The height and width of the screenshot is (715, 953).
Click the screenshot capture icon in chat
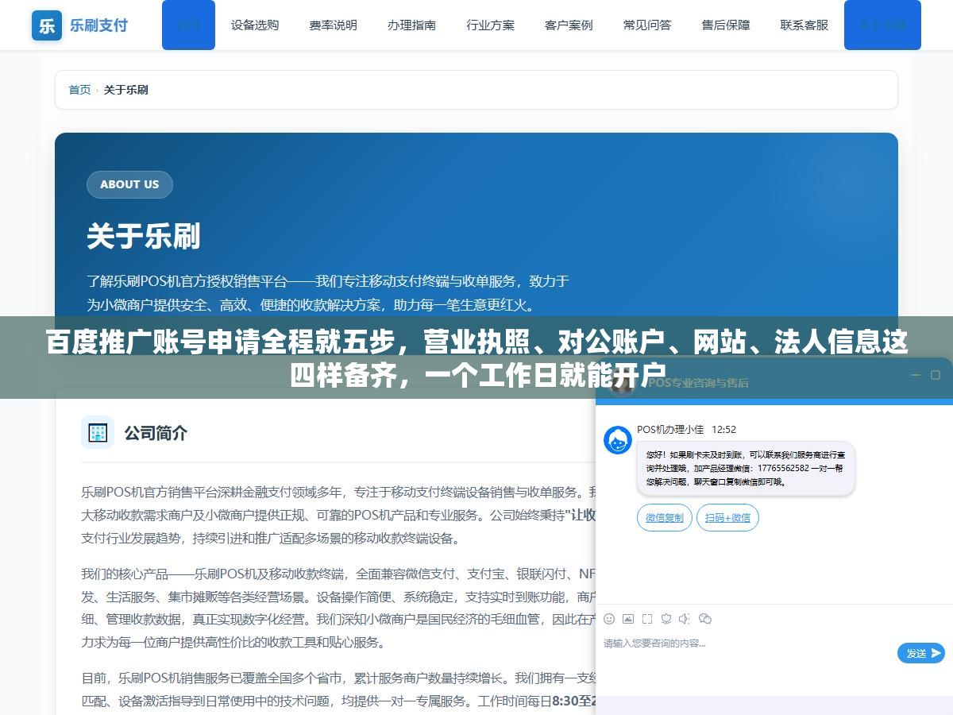(x=647, y=619)
